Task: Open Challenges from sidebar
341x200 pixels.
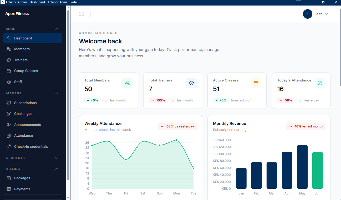Action: [33, 114]
